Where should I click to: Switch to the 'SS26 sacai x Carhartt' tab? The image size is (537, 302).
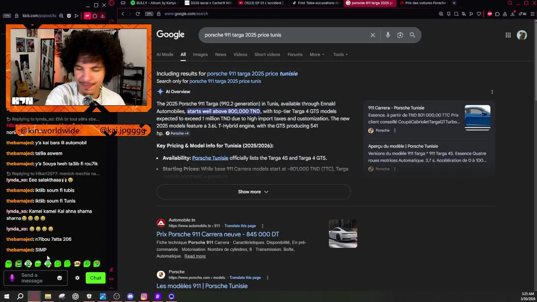point(208,3)
